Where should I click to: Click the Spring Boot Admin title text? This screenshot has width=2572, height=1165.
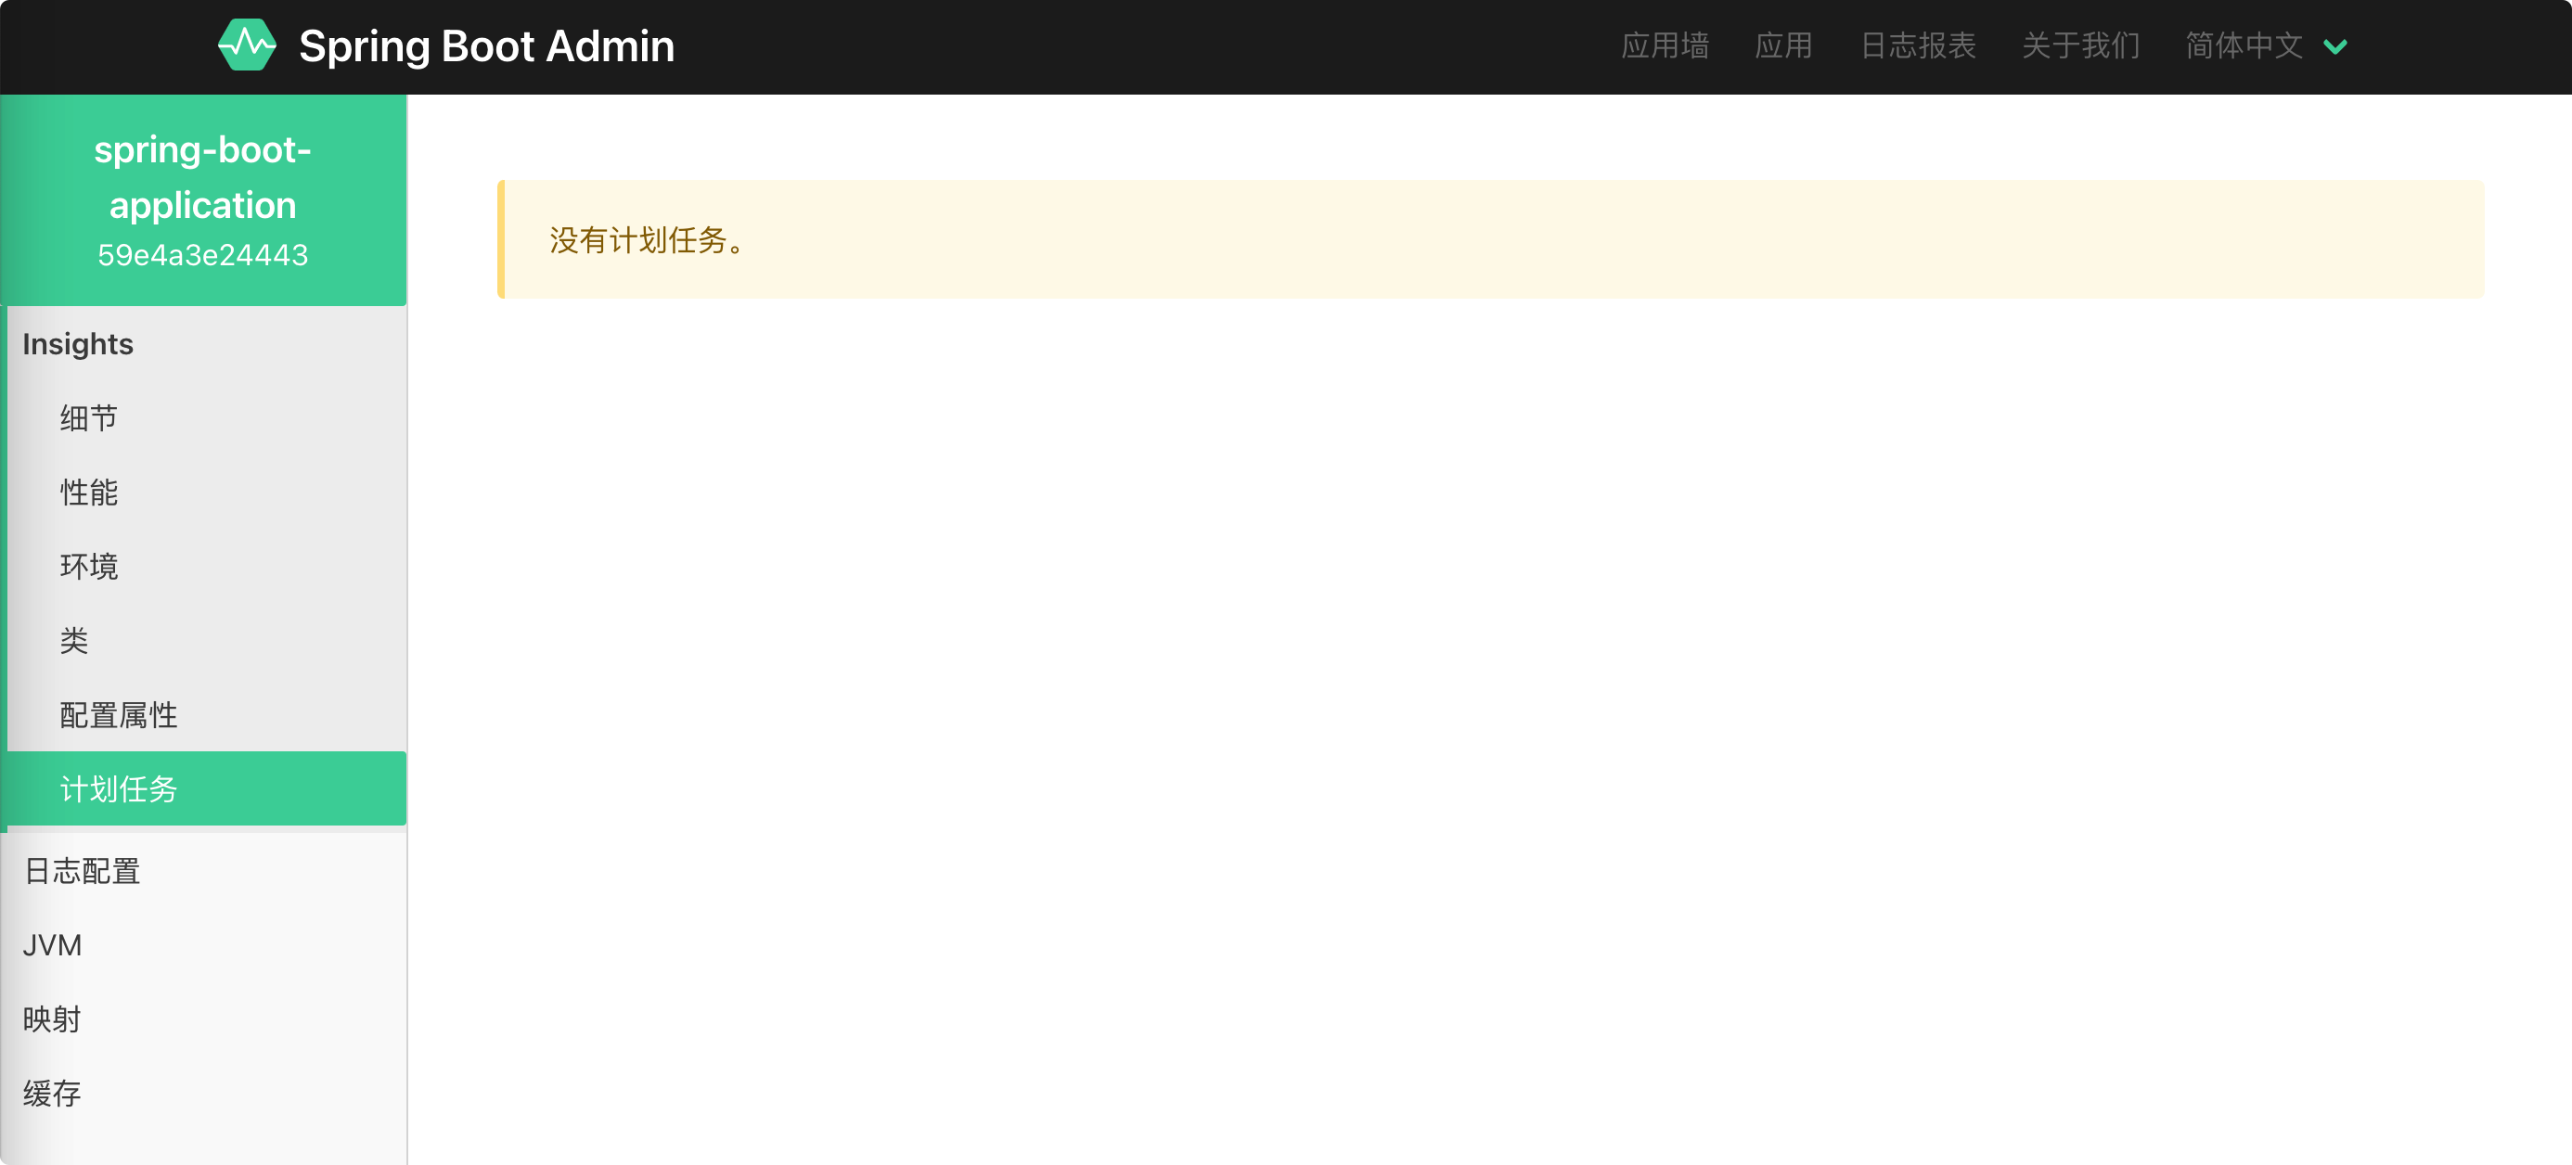click(x=486, y=46)
